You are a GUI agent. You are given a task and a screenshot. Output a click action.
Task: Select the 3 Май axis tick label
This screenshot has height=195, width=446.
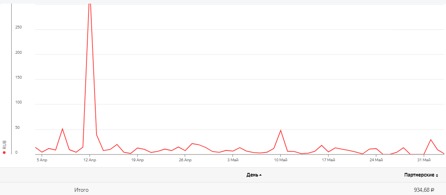click(233, 160)
